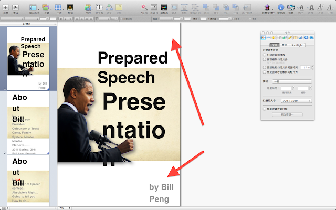Switch to the Document inspector tab icon
The image size is (336, 210).
click(x=263, y=38)
